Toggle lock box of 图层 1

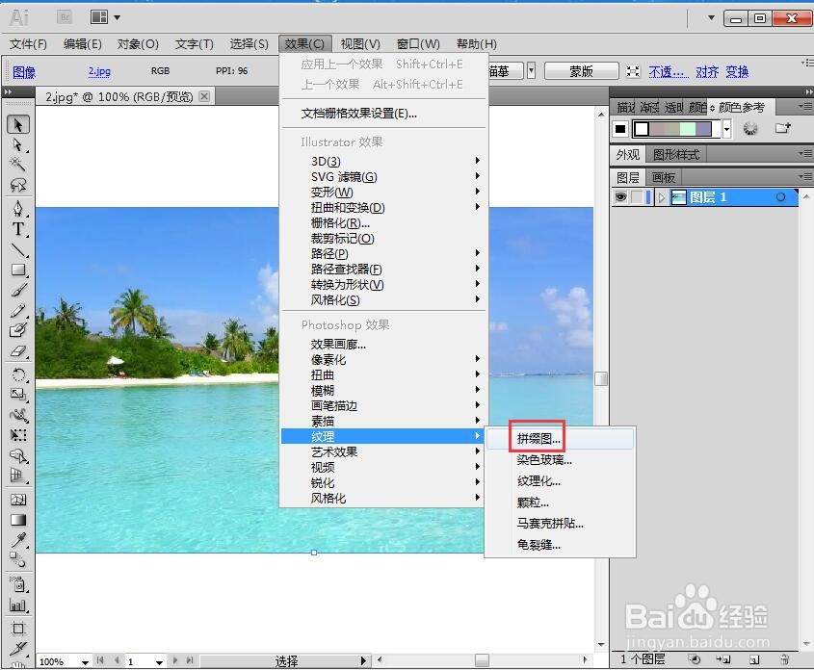tap(637, 197)
